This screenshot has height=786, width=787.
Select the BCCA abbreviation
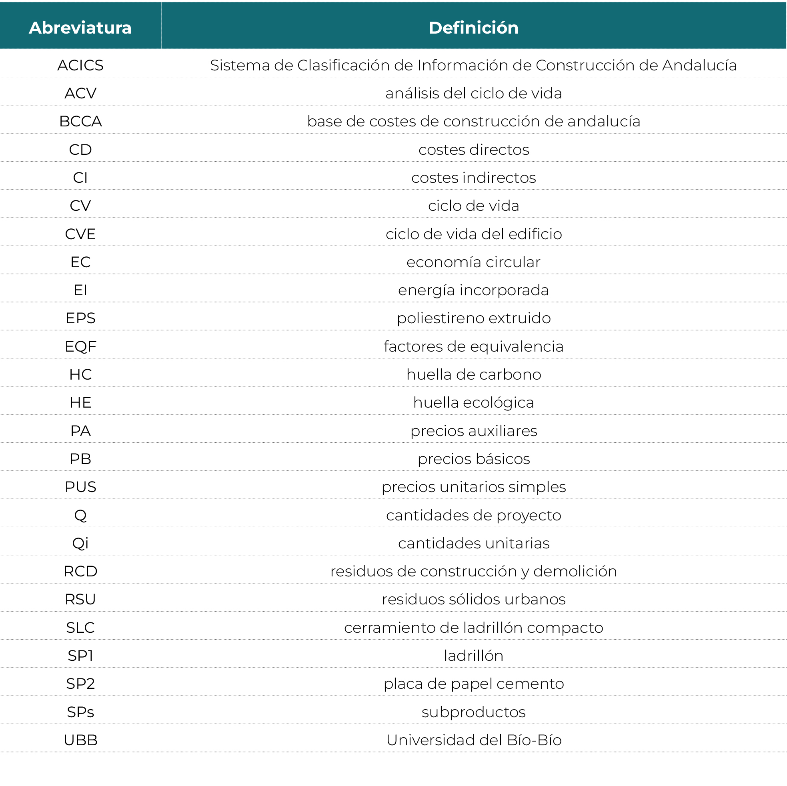80,121
